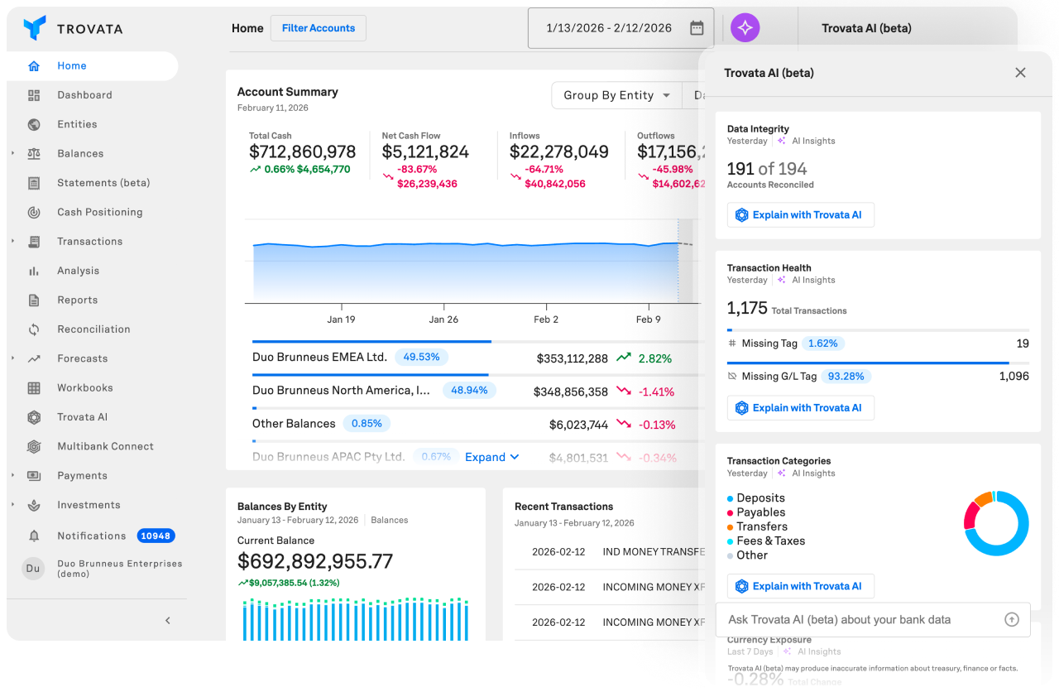Open the Group By Entity dropdown
1059x692 pixels.
pyautogui.click(x=616, y=95)
